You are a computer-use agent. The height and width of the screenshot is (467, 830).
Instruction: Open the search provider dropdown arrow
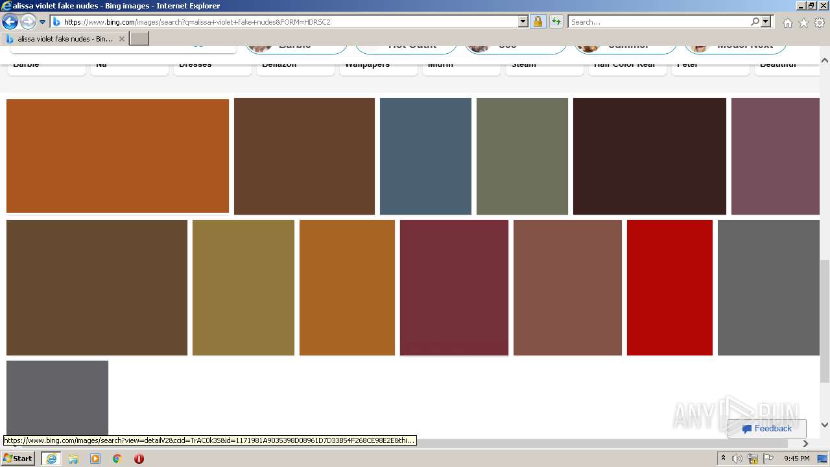[x=766, y=22]
